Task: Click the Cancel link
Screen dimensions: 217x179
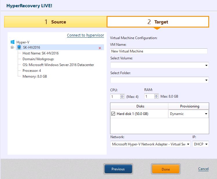Action: coord(203,169)
